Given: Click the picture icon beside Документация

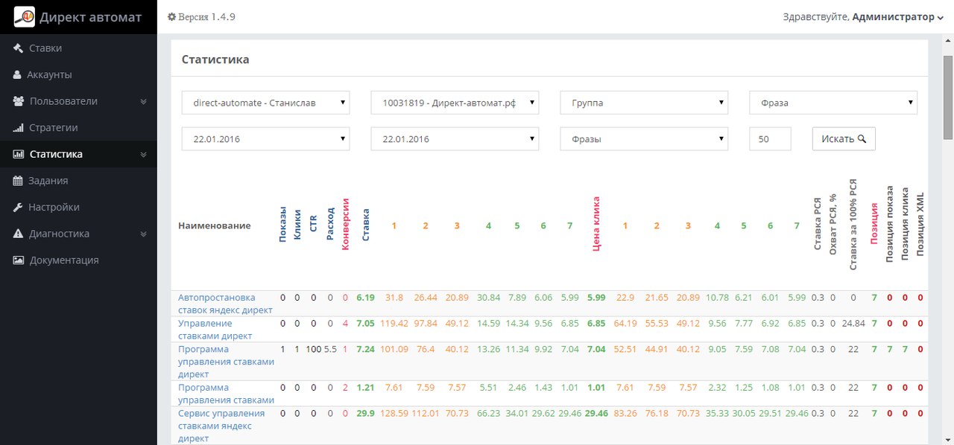Looking at the screenshot, I should 18,260.
